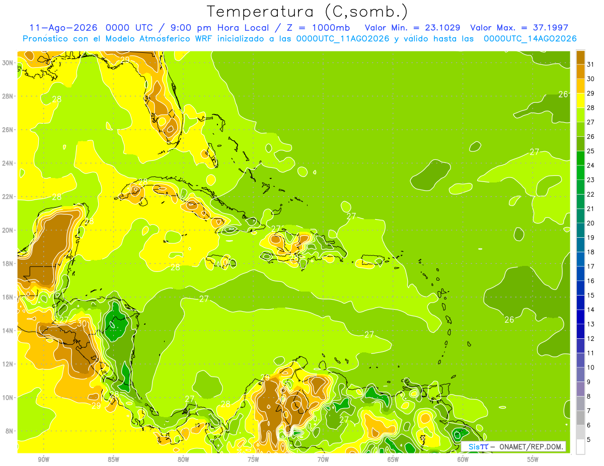The width and height of the screenshot is (604, 466).
Task: Click the 60W longitude axis label
Action: pyautogui.click(x=463, y=459)
